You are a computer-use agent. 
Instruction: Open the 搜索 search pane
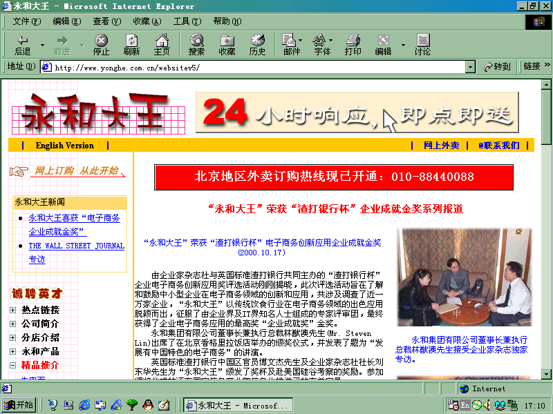click(196, 45)
